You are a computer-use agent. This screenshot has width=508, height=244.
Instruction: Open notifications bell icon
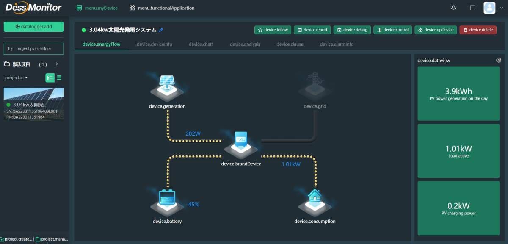[454, 8]
